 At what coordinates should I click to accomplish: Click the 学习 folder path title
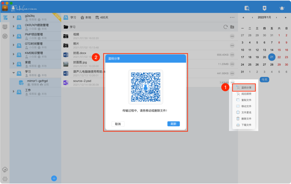72,27
